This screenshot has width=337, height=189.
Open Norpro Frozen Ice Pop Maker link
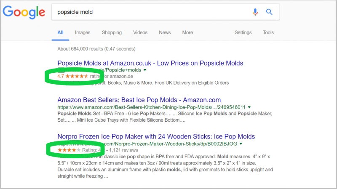pyautogui.click(x=156, y=136)
